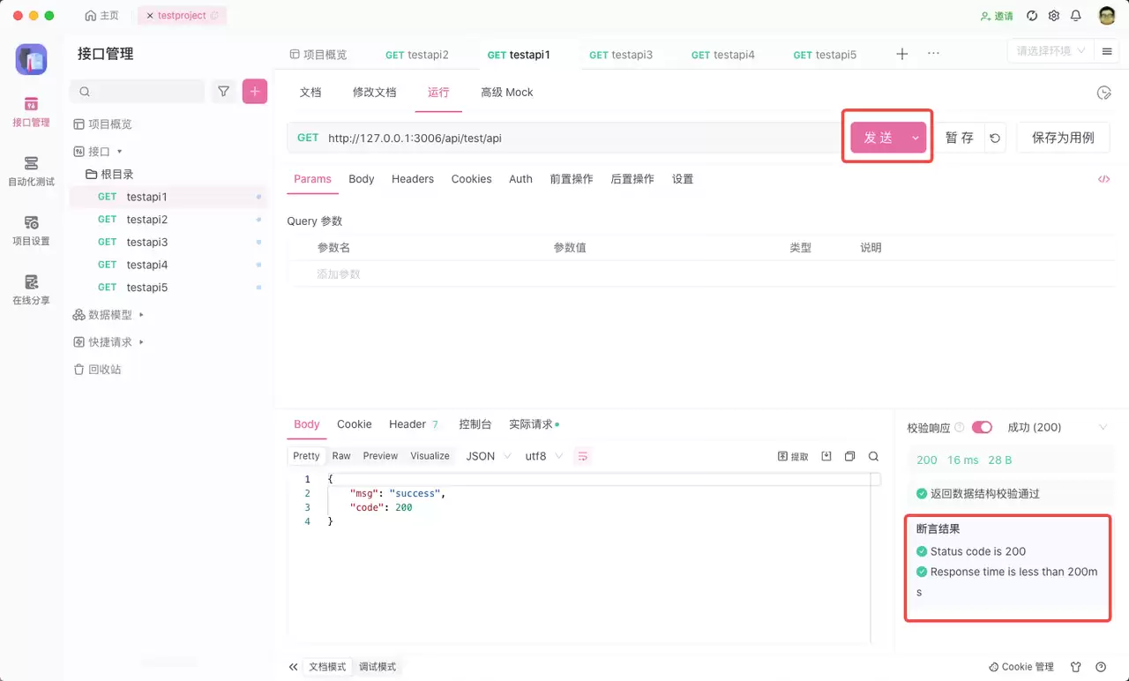Open the generate code icon
This screenshot has width=1129, height=681.
pyautogui.click(x=1103, y=179)
